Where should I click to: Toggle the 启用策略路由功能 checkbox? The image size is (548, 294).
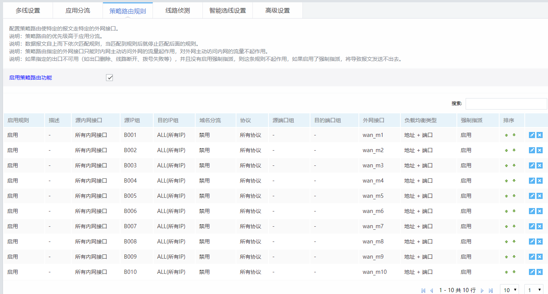coord(109,78)
